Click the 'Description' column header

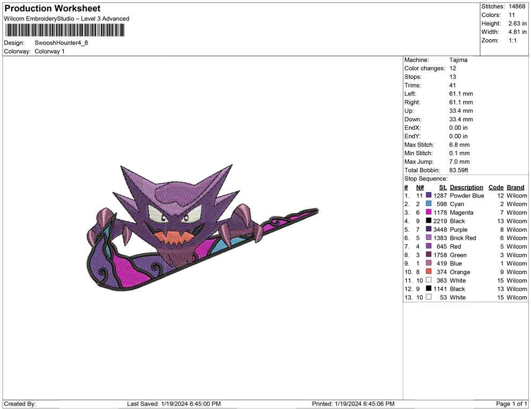466,187
